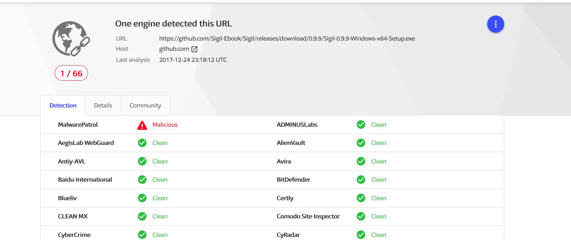
Task: Click green check icon for AegisLab WebGuard
Action: click(142, 143)
